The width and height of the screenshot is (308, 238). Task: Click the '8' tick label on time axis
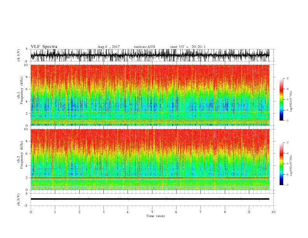tap(225, 212)
